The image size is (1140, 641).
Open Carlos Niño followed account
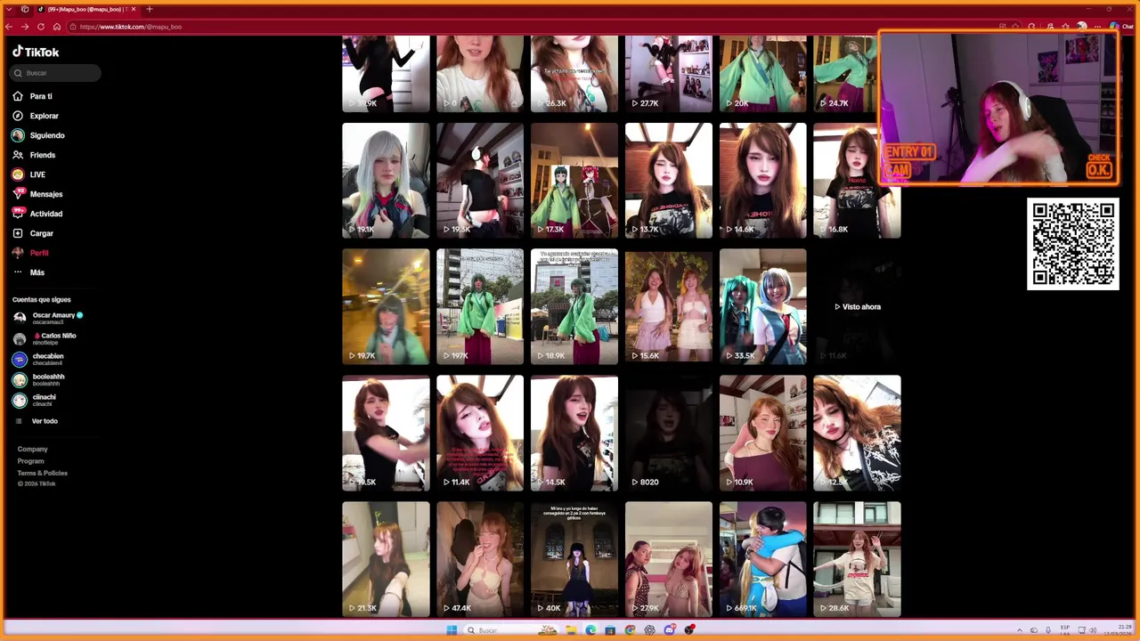(46, 338)
